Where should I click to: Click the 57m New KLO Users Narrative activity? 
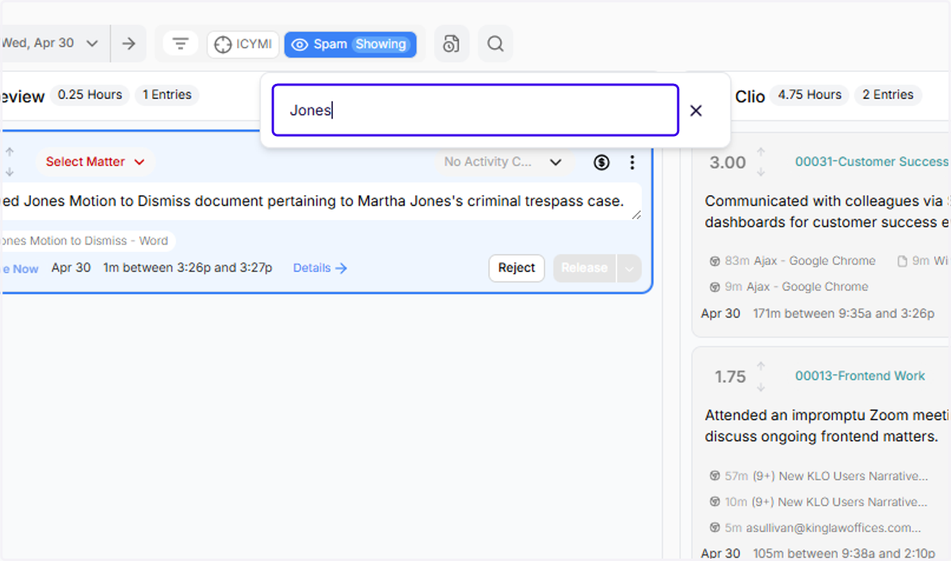(x=819, y=476)
